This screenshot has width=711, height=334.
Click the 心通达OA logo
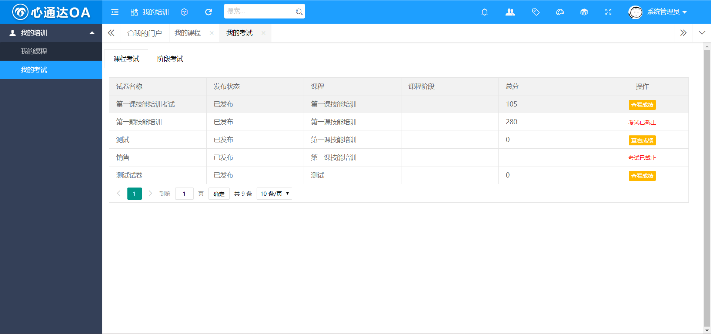pos(51,12)
